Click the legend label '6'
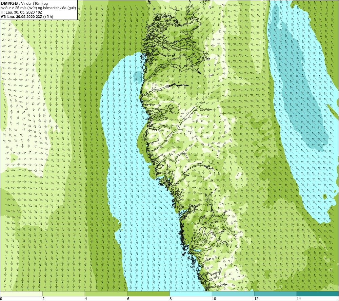Viewport: 339px width, 301px height. point(128,299)
